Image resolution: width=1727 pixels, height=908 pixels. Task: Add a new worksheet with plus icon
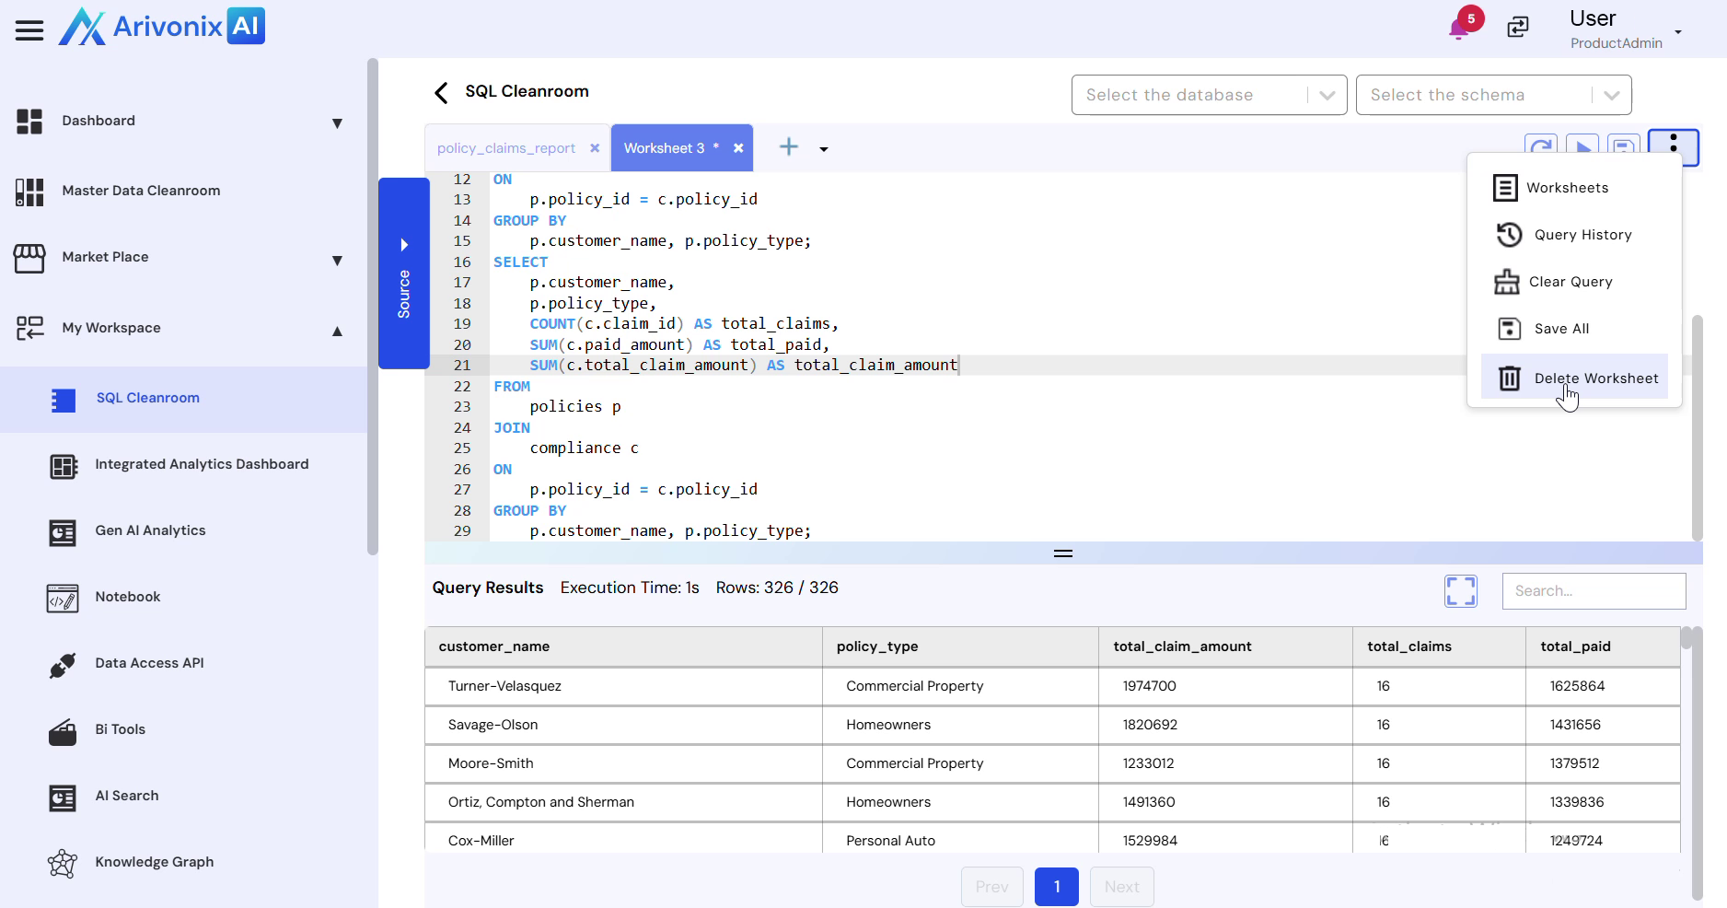tap(789, 147)
